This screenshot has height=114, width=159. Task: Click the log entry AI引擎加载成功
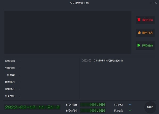[103, 61]
